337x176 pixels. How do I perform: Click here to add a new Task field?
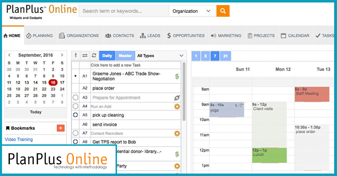pyautogui.click(x=135, y=65)
